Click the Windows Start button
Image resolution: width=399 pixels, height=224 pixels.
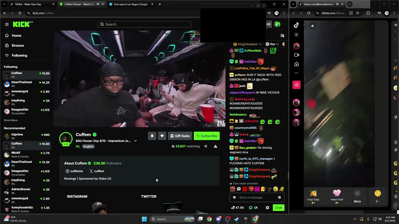point(144,219)
